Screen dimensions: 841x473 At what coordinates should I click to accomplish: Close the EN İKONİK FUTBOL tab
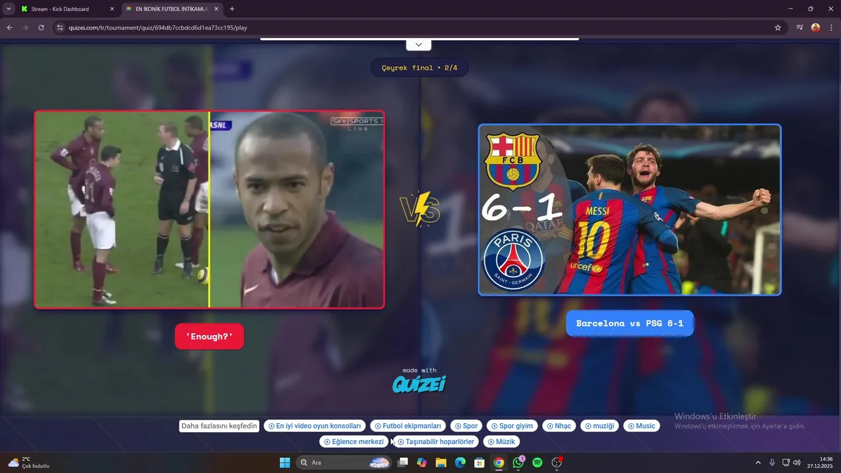pyautogui.click(x=216, y=9)
